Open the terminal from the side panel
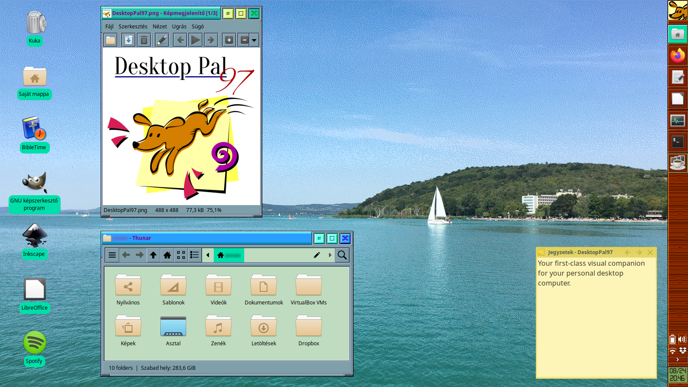Screen dimensions: 688x387 [678, 141]
